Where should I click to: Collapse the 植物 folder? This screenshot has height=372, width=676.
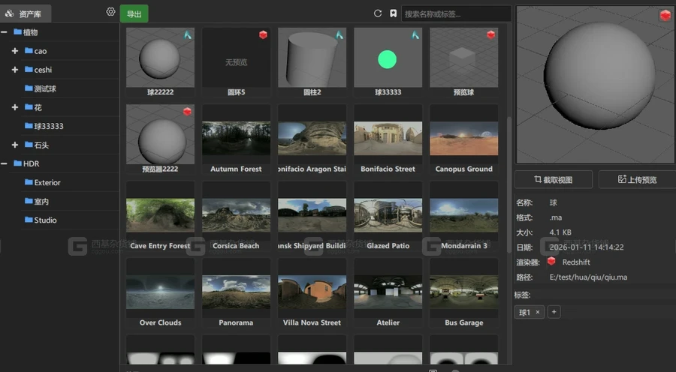(4, 31)
